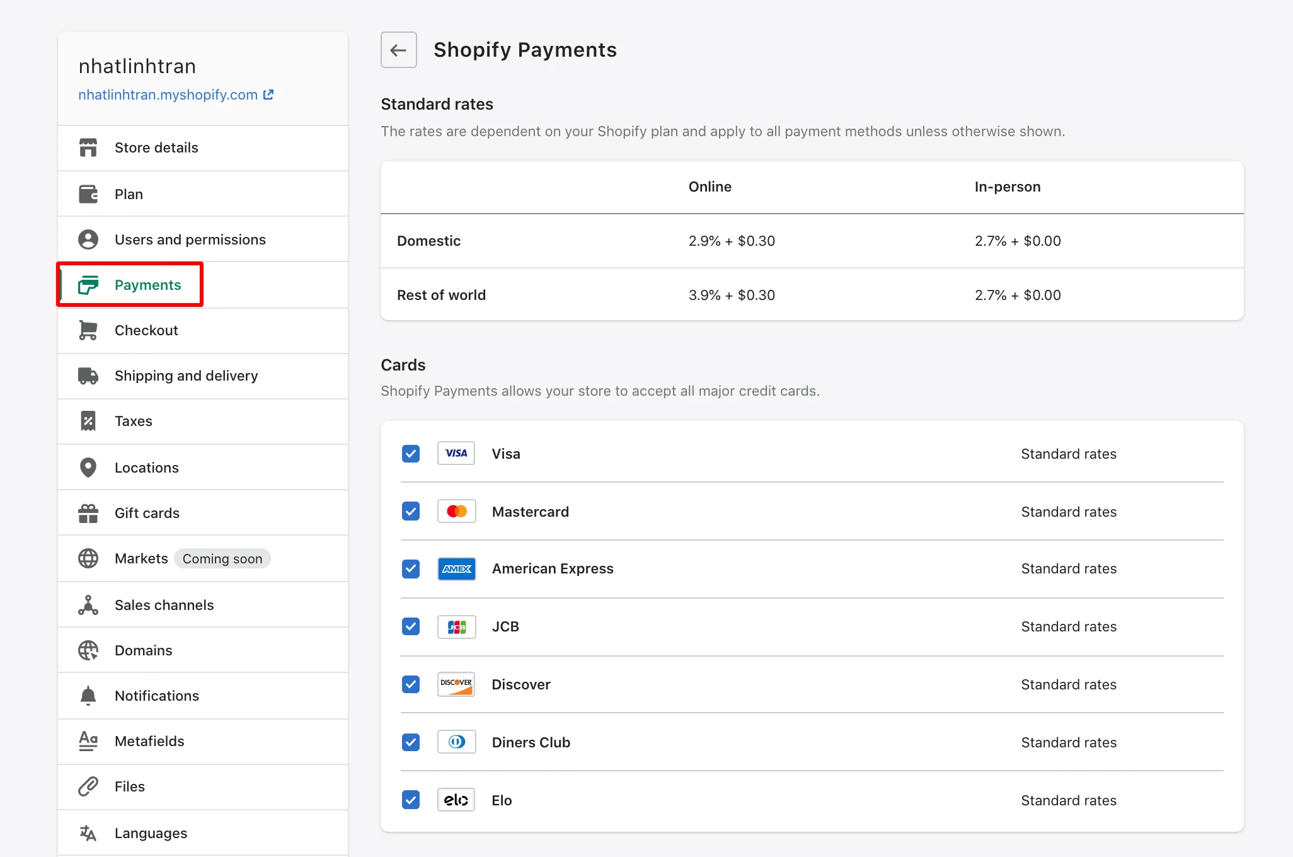Open Metafields settings

pyautogui.click(x=203, y=742)
